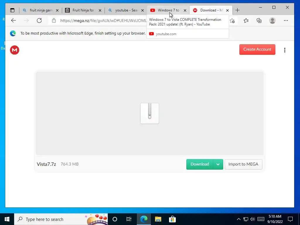Open volume control tray icon
Image resolution: width=300 pixels, height=225 pixels.
[x=253, y=219]
